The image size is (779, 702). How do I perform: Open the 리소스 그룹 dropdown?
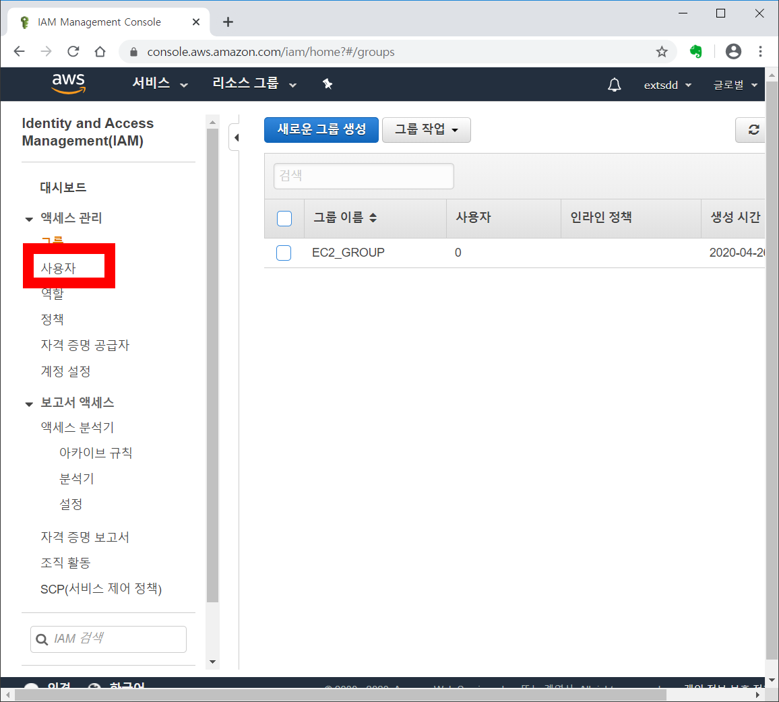tap(254, 84)
